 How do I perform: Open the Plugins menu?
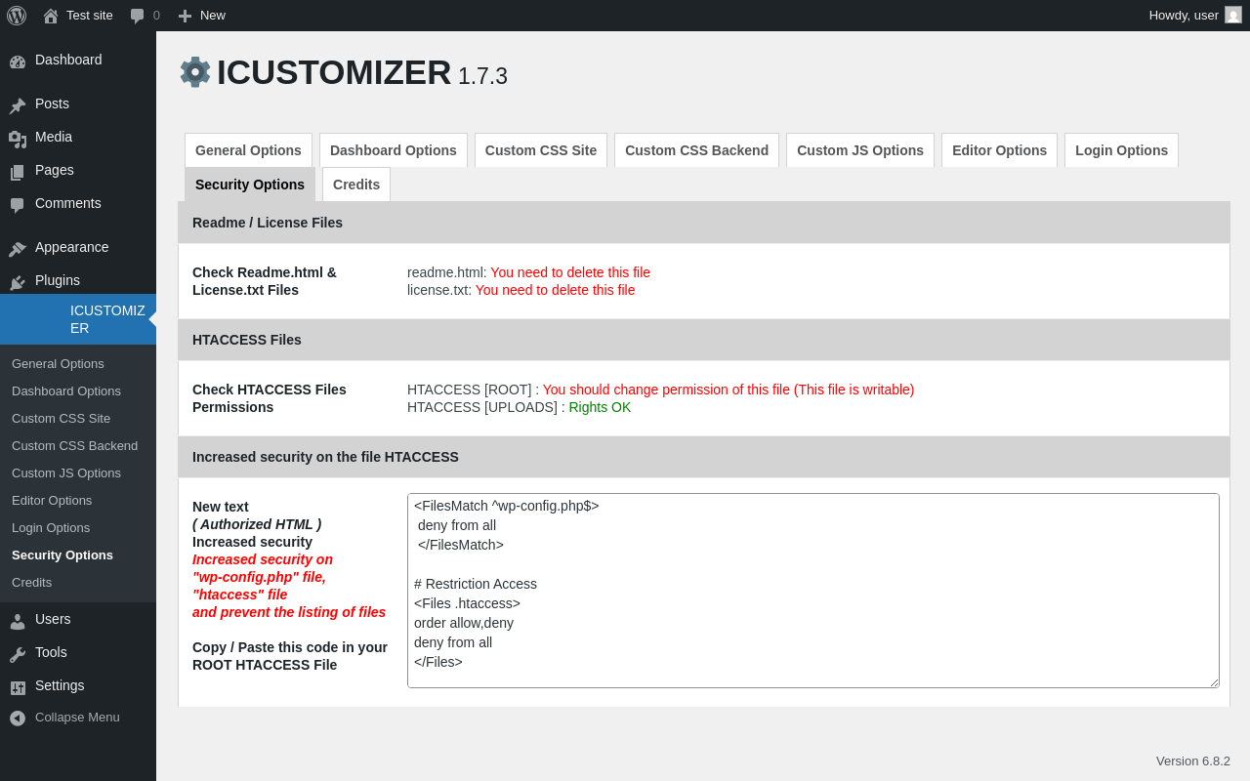pos(78,280)
